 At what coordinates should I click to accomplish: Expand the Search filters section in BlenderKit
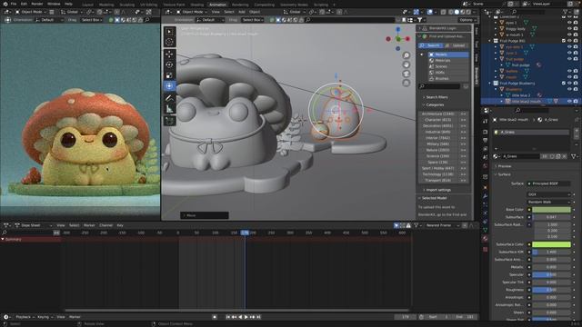point(436,97)
